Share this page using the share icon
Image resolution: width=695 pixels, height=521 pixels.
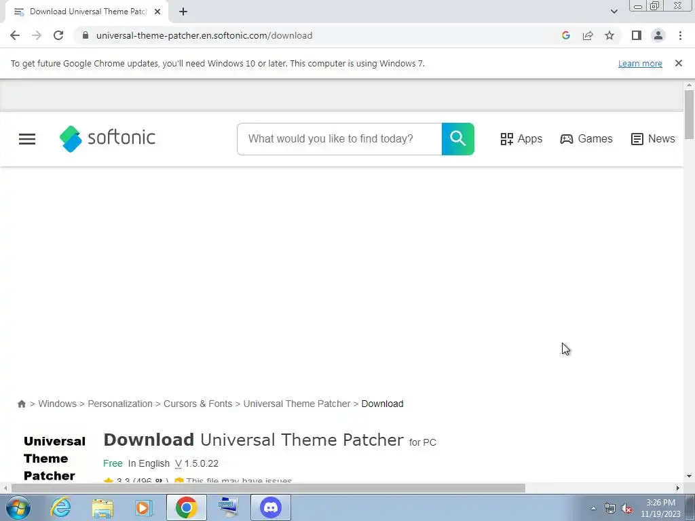click(x=588, y=35)
